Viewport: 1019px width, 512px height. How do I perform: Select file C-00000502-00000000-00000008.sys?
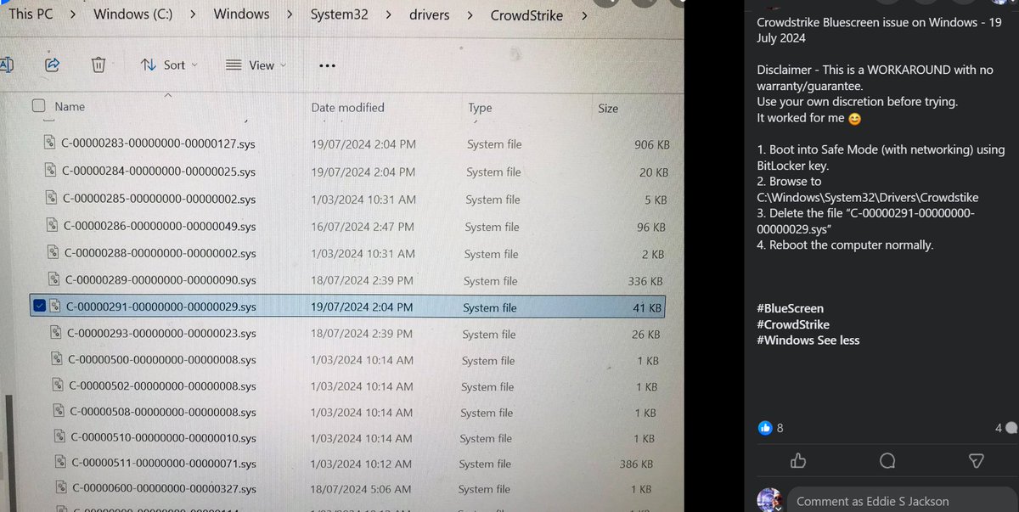pyautogui.click(x=162, y=386)
